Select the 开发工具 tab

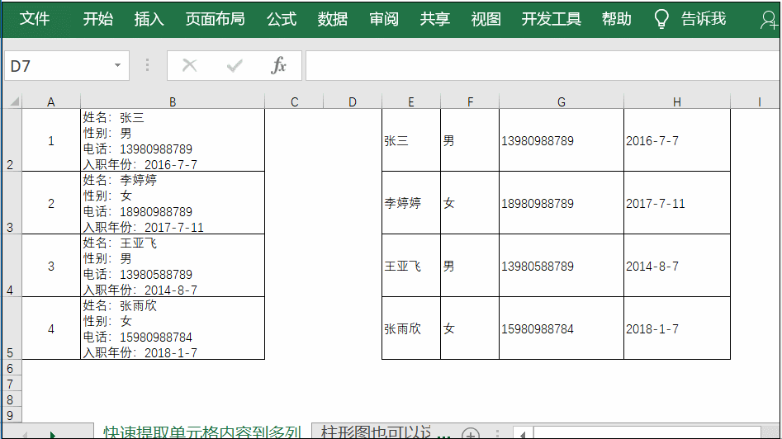pyautogui.click(x=552, y=19)
